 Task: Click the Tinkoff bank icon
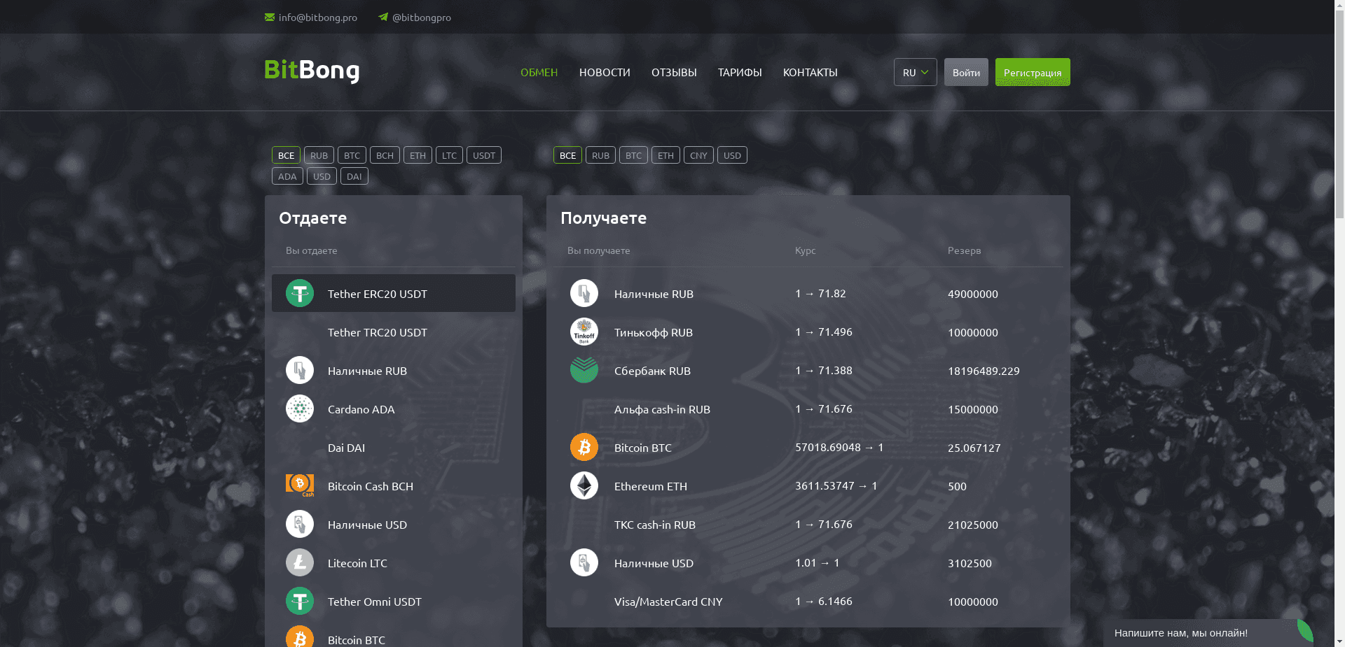[x=584, y=332]
